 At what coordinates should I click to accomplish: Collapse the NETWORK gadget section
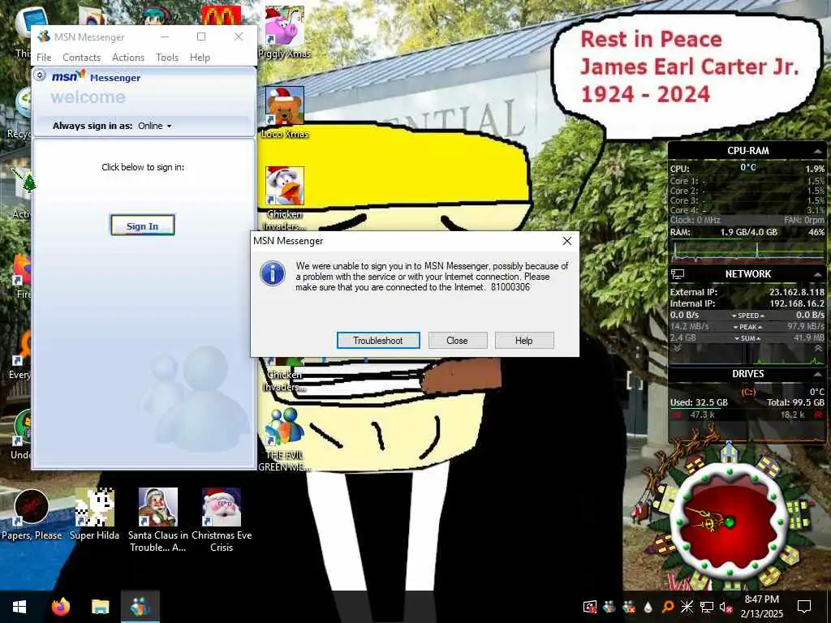click(818, 274)
